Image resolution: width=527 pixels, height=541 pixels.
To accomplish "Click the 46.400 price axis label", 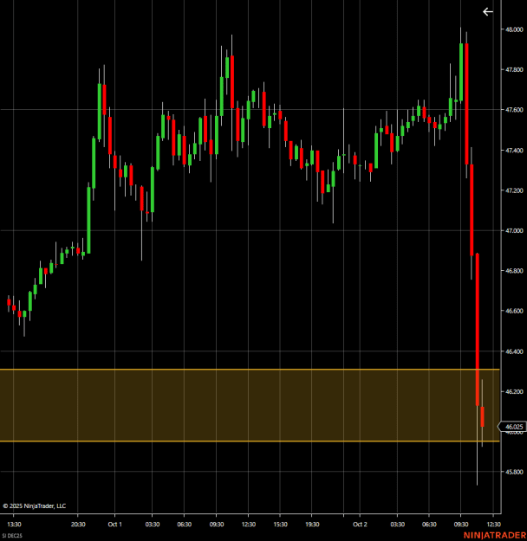I will [514, 351].
